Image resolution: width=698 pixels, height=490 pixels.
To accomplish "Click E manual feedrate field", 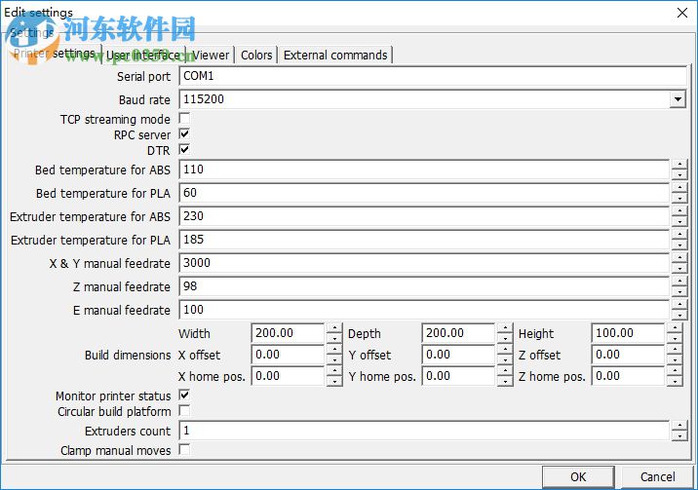I will coord(424,310).
